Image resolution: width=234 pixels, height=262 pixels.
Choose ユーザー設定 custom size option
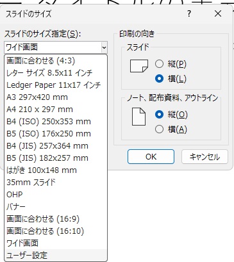click(56, 256)
